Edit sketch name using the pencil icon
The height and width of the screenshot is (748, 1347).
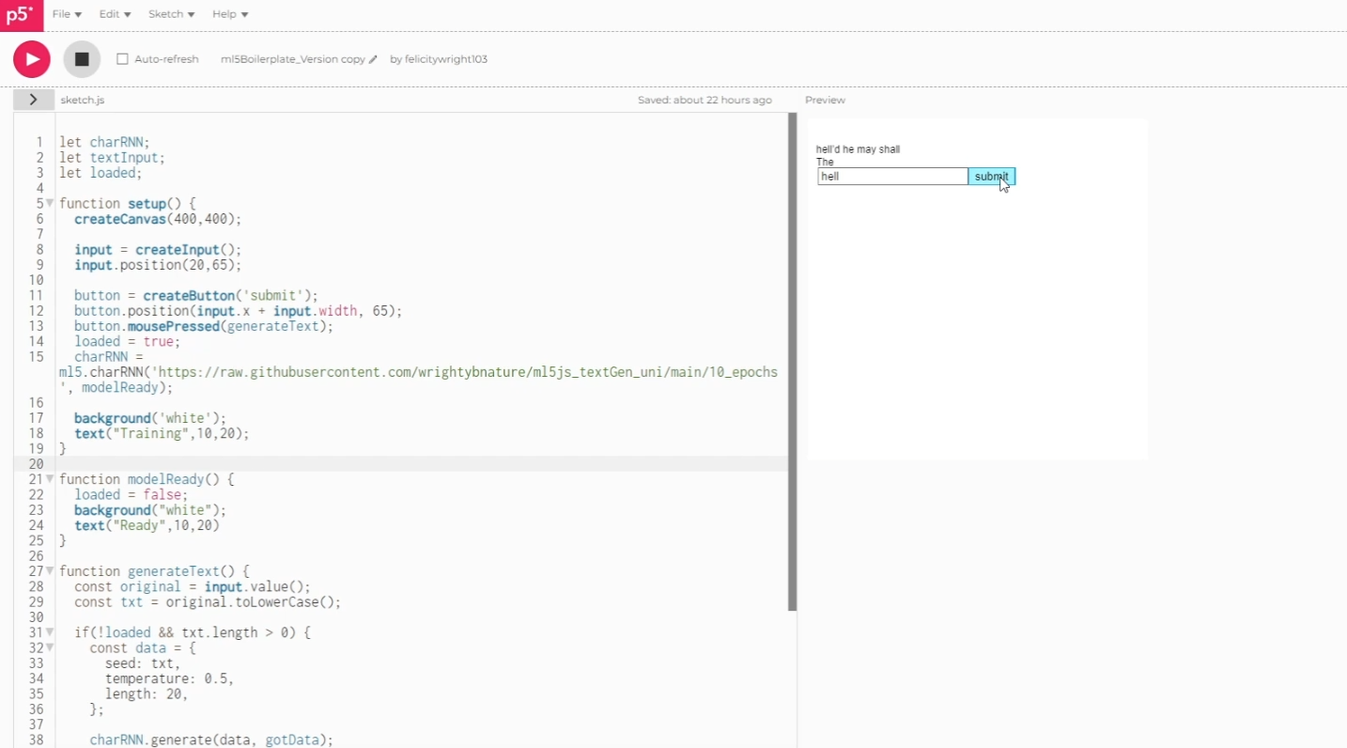(373, 59)
